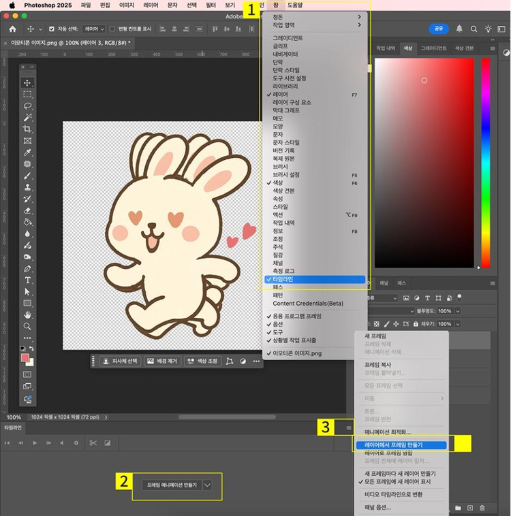Click the Zoom magnifier tool
The image size is (511, 516).
tap(28, 326)
